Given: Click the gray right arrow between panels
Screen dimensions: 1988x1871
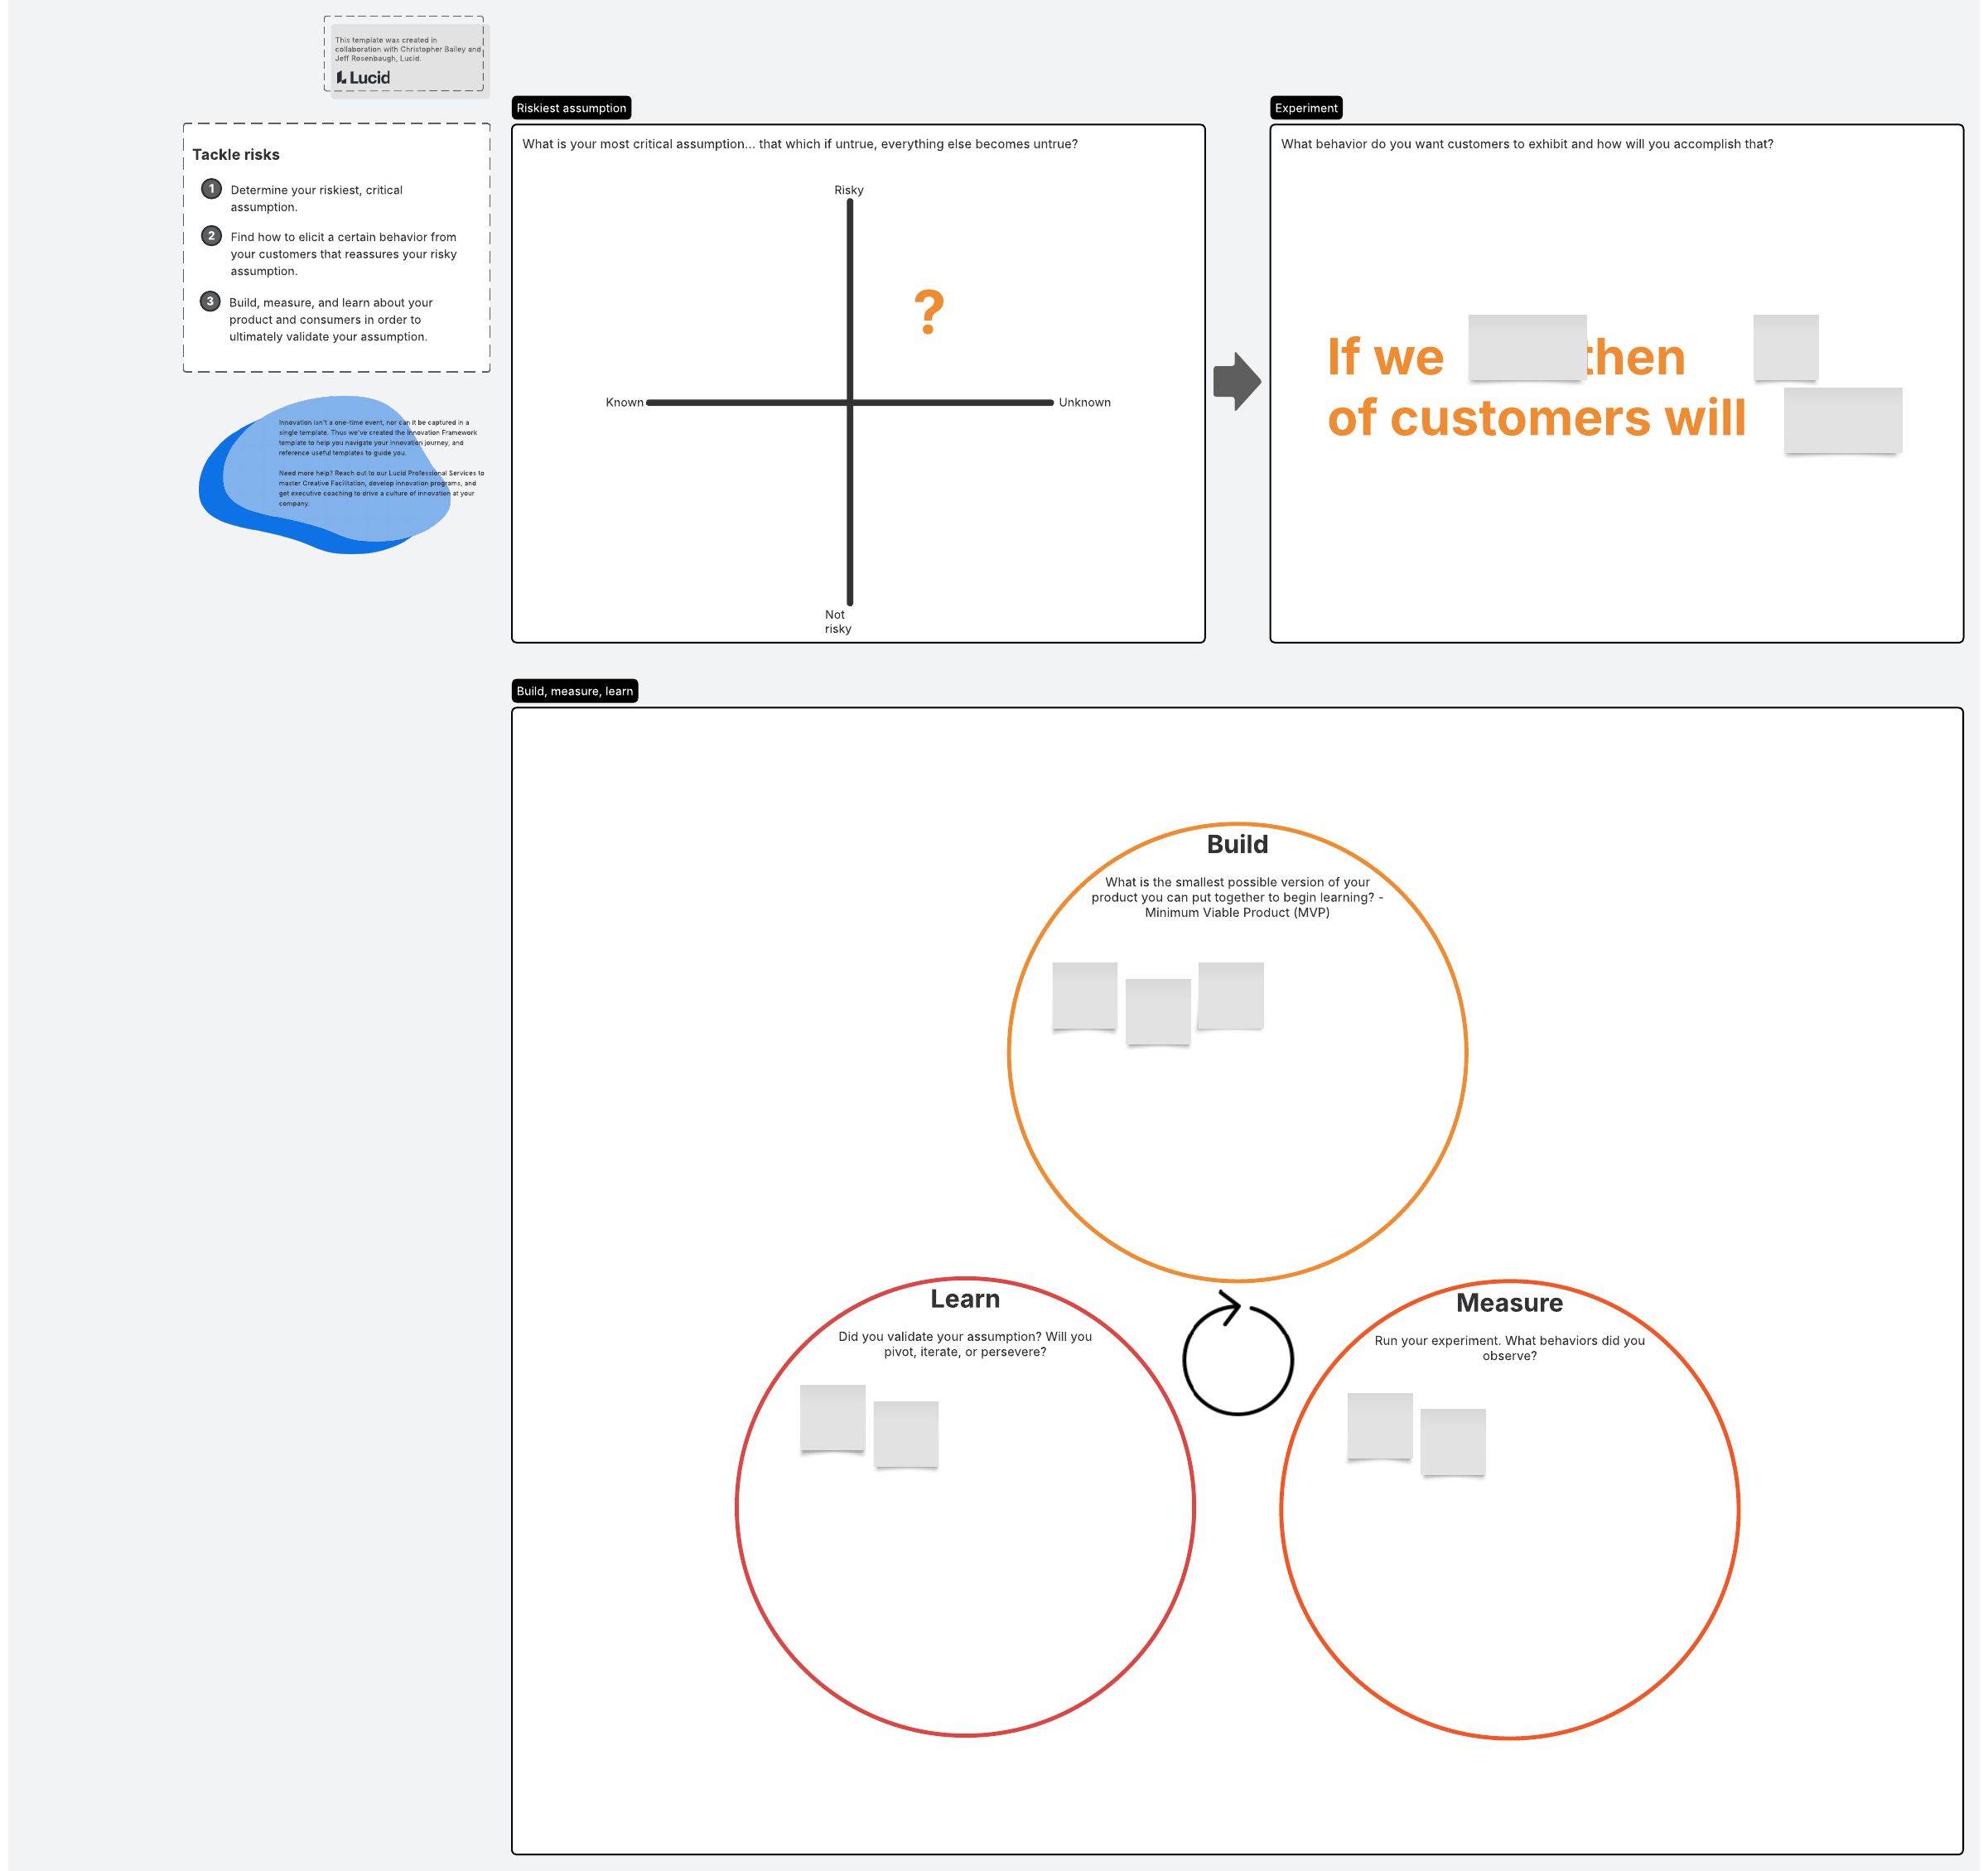Looking at the screenshot, I should point(1237,381).
